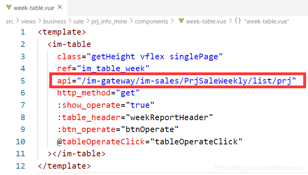Viewport: 308px width, 175px height.
Task: Click the "true" value on line 7
Action: coord(140,105)
